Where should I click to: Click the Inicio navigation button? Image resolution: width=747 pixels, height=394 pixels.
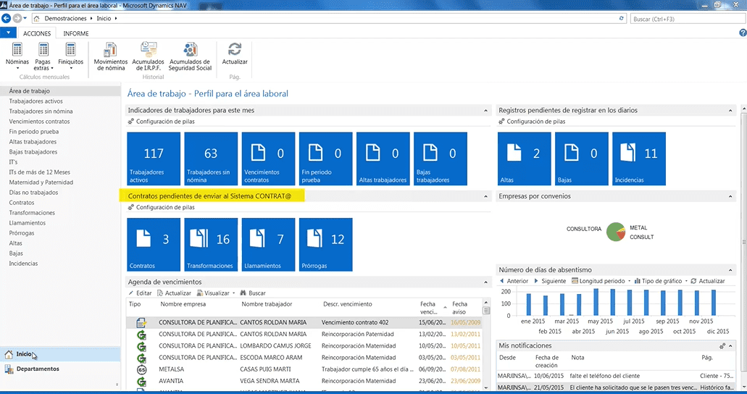click(60, 354)
